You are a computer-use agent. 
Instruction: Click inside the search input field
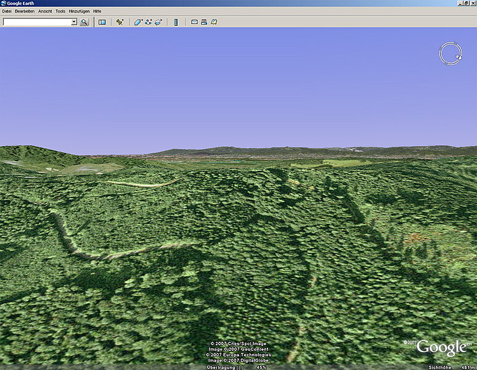click(x=37, y=22)
